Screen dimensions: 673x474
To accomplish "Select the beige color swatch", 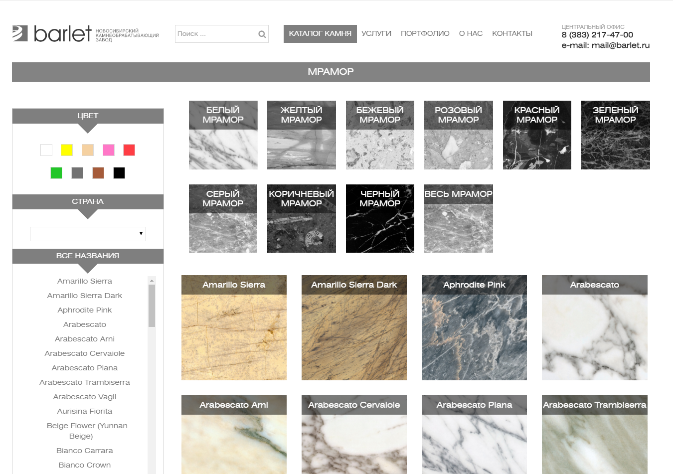I will [88, 150].
